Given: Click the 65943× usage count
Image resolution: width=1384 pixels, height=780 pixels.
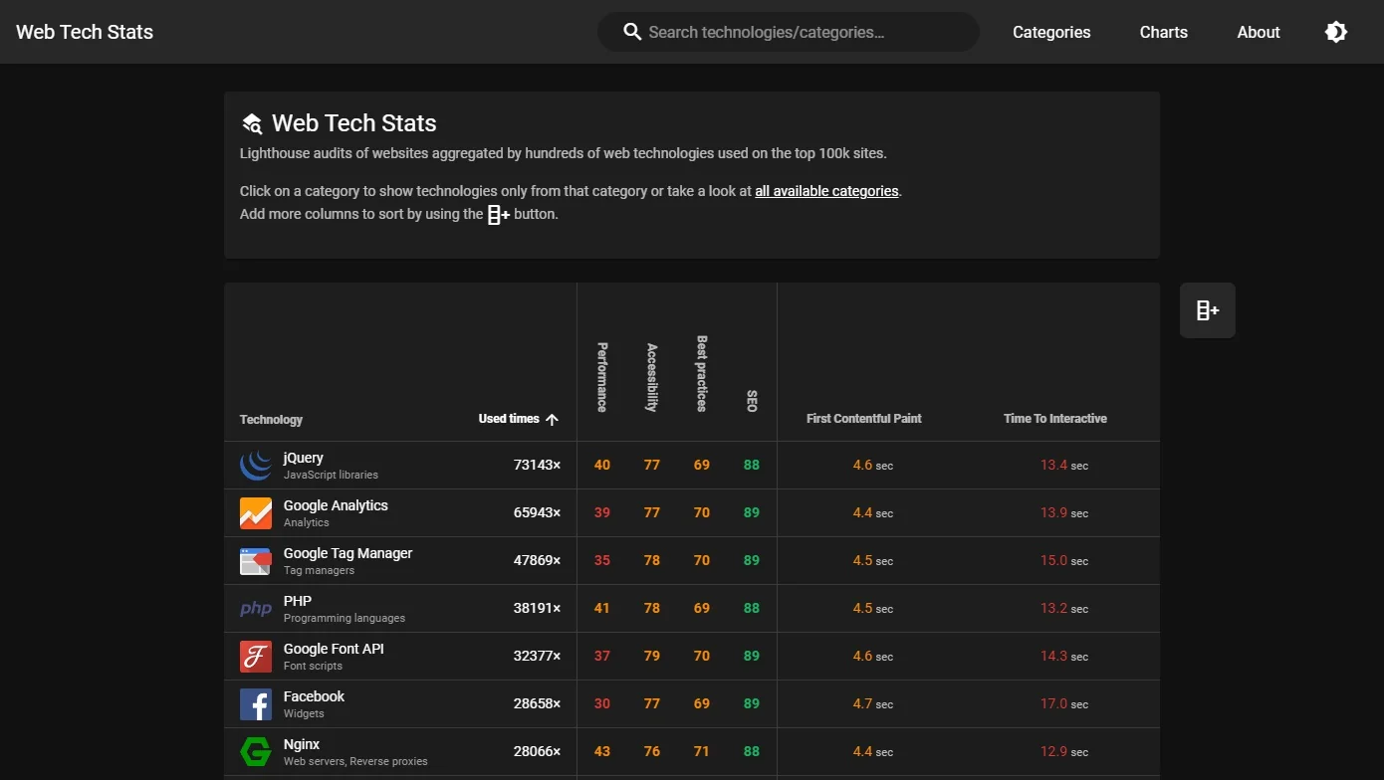Looking at the screenshot, I should click(537, 512).
